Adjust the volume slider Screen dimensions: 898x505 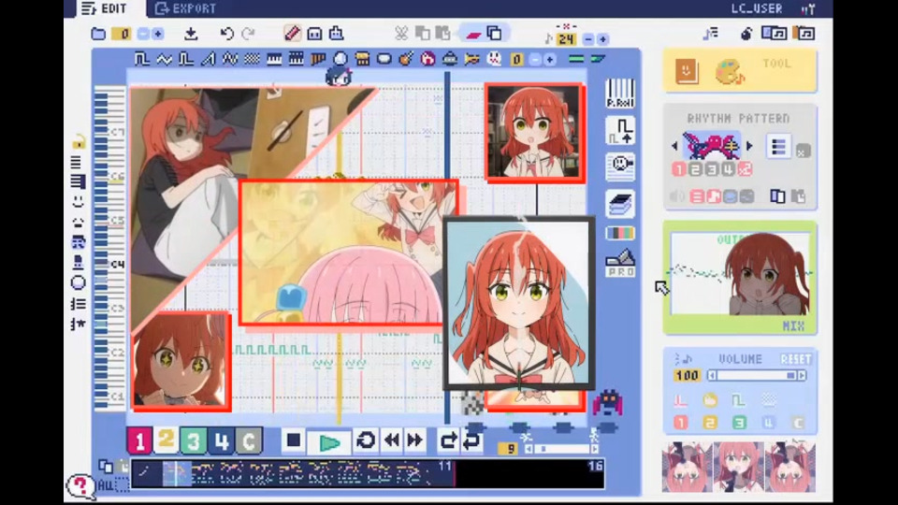(x=757, y=376)
